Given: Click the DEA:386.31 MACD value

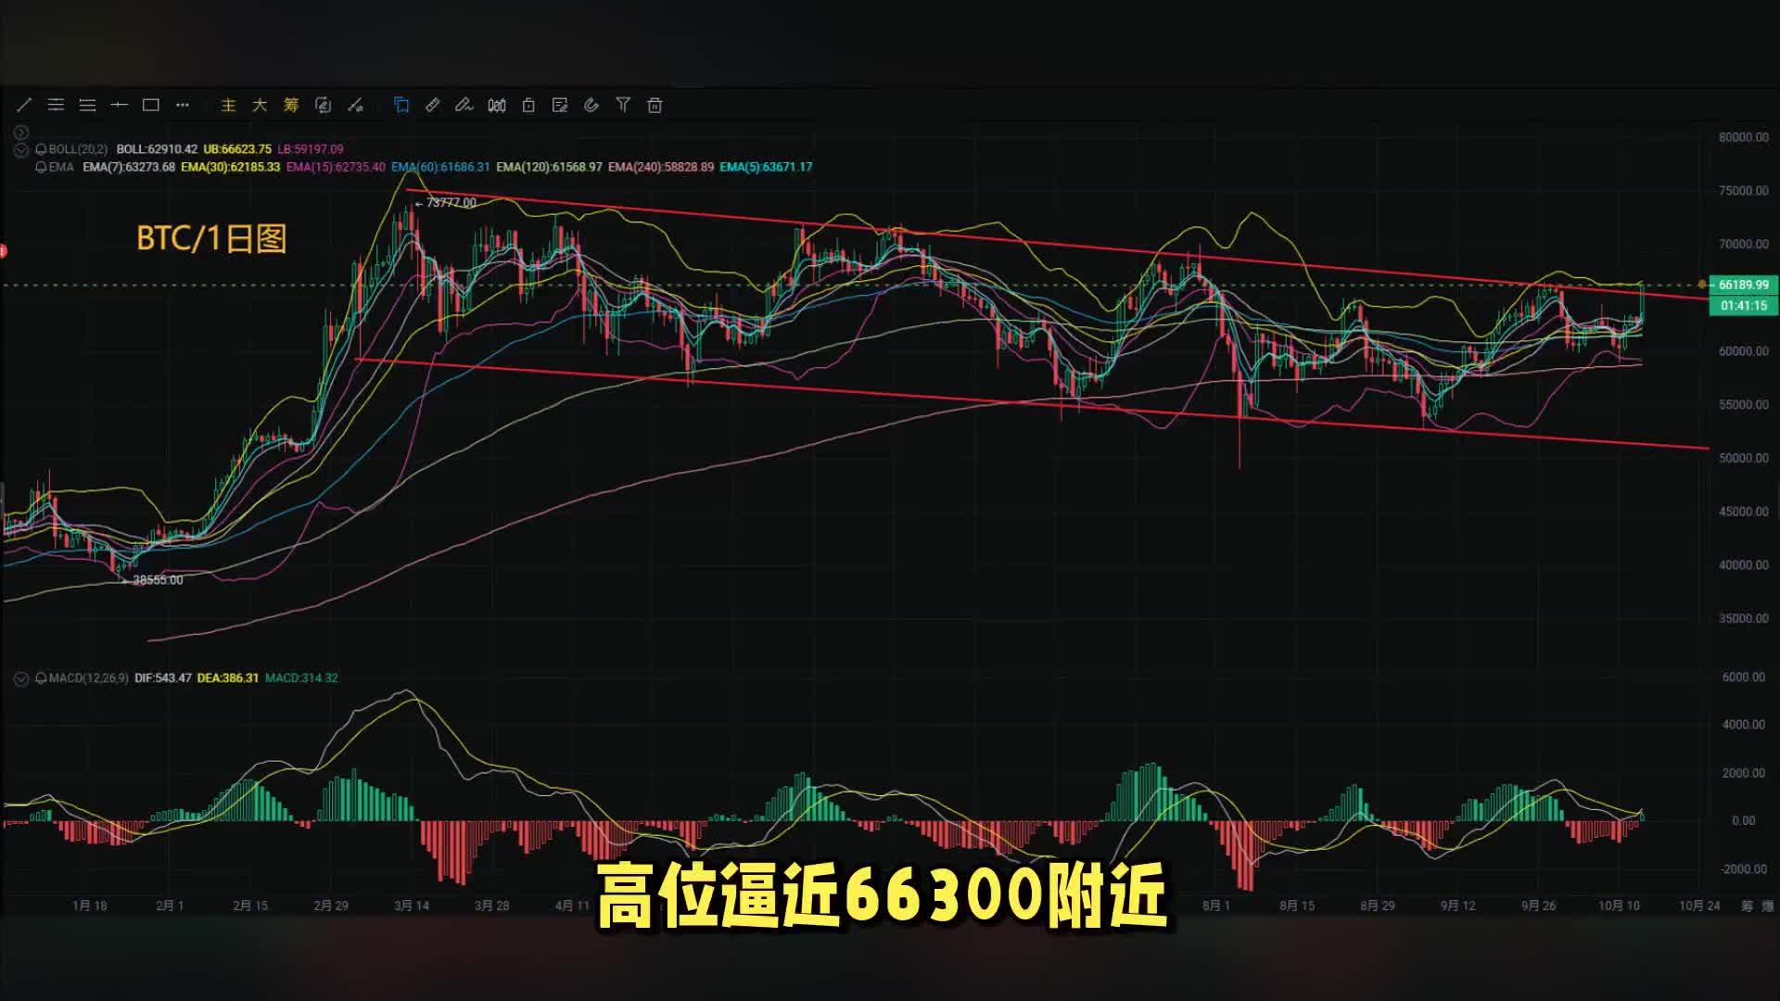Looking at the screenshot, I should (228, 678).
